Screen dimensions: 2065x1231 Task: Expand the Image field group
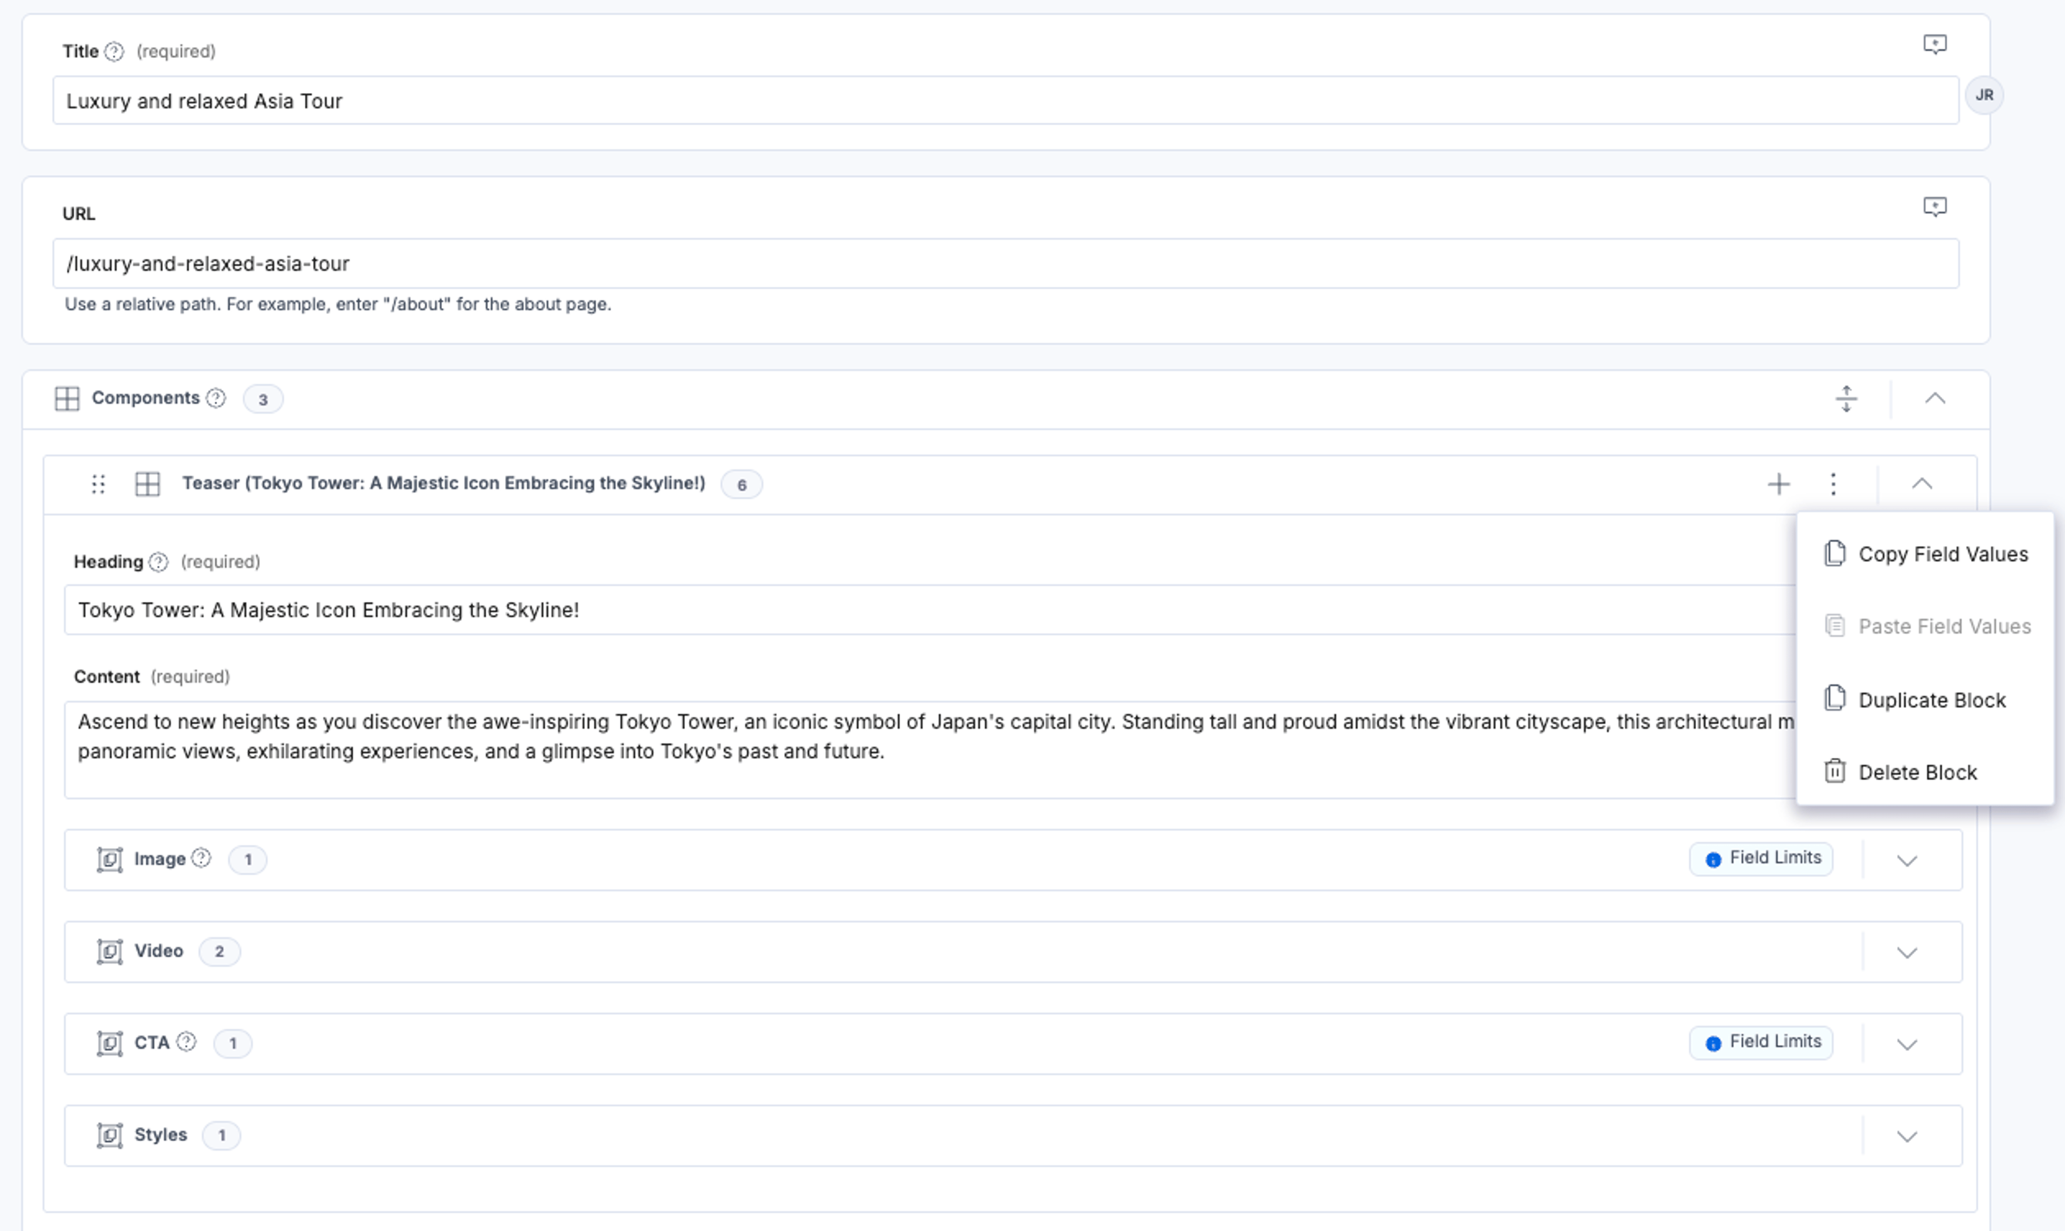pyautogui.click(x=1906, y=860)
